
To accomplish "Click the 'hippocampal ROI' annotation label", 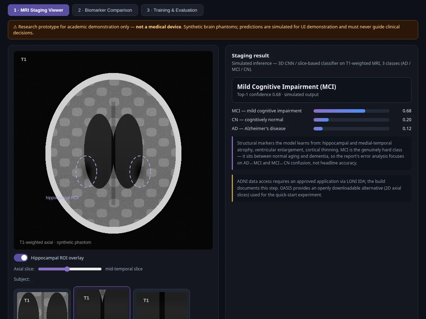I will [62, 198].
